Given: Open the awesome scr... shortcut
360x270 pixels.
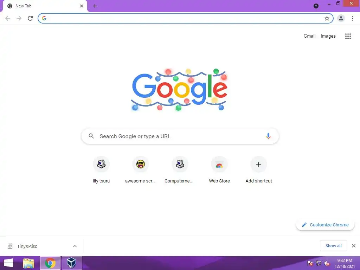Looking at the screenshot, I should (x=140, y=170).
